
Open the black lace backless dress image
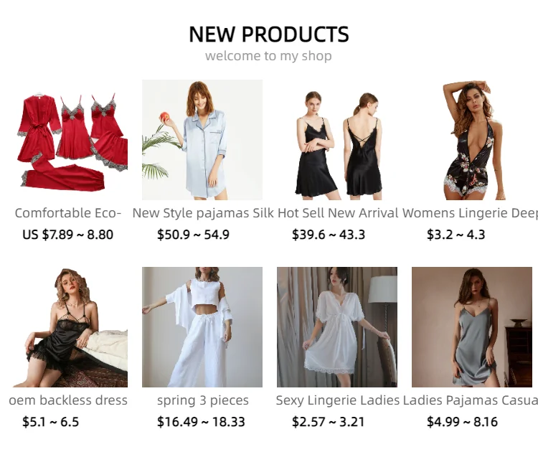[67, 327]
